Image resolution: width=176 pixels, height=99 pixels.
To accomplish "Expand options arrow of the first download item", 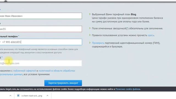I will coord(10,96).
